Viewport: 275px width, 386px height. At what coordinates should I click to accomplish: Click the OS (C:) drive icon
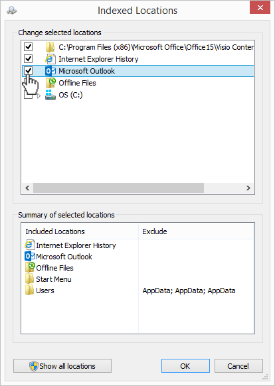pyautogui.click(x=50, y=95)
